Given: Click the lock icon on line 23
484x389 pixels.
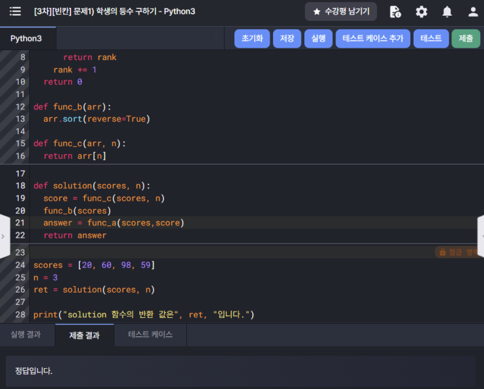Looking at the screenshot, I should (442, 252).
